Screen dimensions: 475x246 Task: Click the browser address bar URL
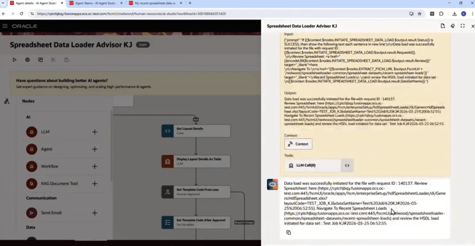(131, 14)
